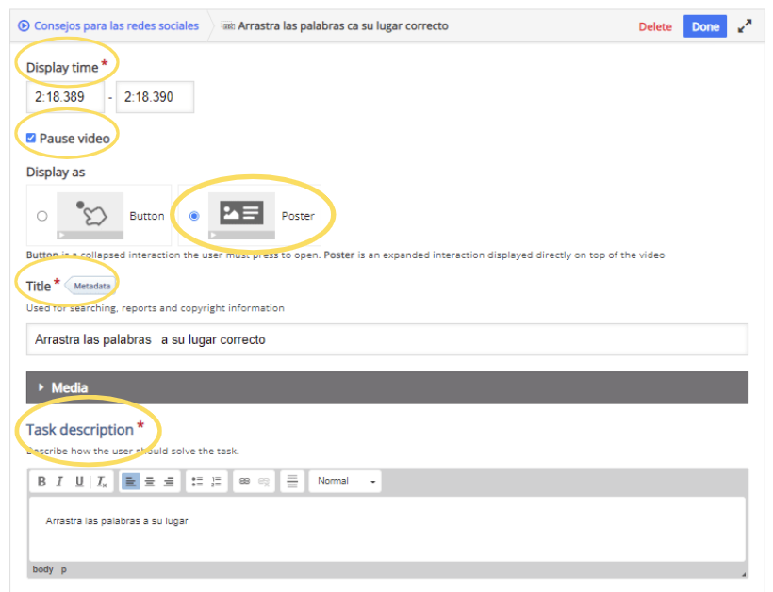Viewport: 773px width, 592px height.
Task: Click the Poster display image thumbnail
Action: tap(241, 216)
